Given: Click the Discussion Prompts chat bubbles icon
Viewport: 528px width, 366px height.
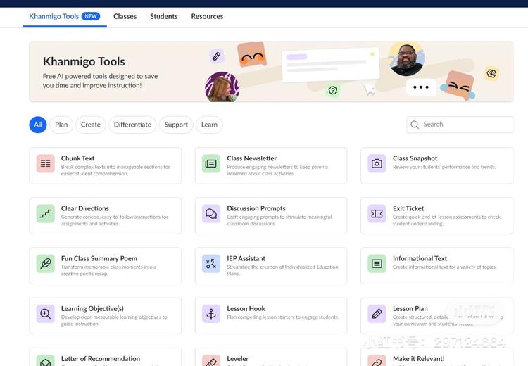Looking at the screenshot, I should coord(211,213).
